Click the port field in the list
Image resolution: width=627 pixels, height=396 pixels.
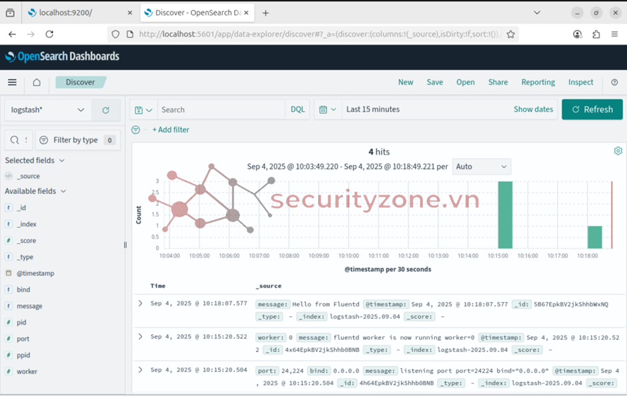23,339
